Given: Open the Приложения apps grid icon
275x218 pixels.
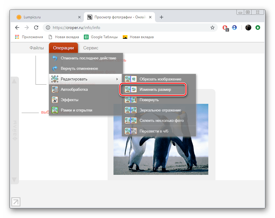Looking at the screenshot, I should pos(17,37).
